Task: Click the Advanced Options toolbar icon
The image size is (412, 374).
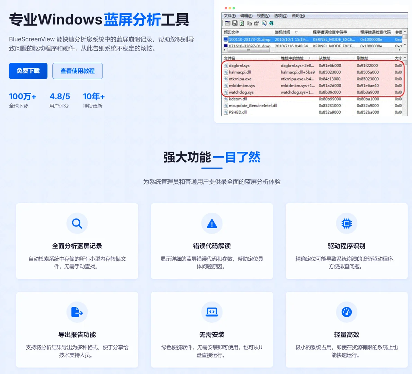Action: click(264, 23)
